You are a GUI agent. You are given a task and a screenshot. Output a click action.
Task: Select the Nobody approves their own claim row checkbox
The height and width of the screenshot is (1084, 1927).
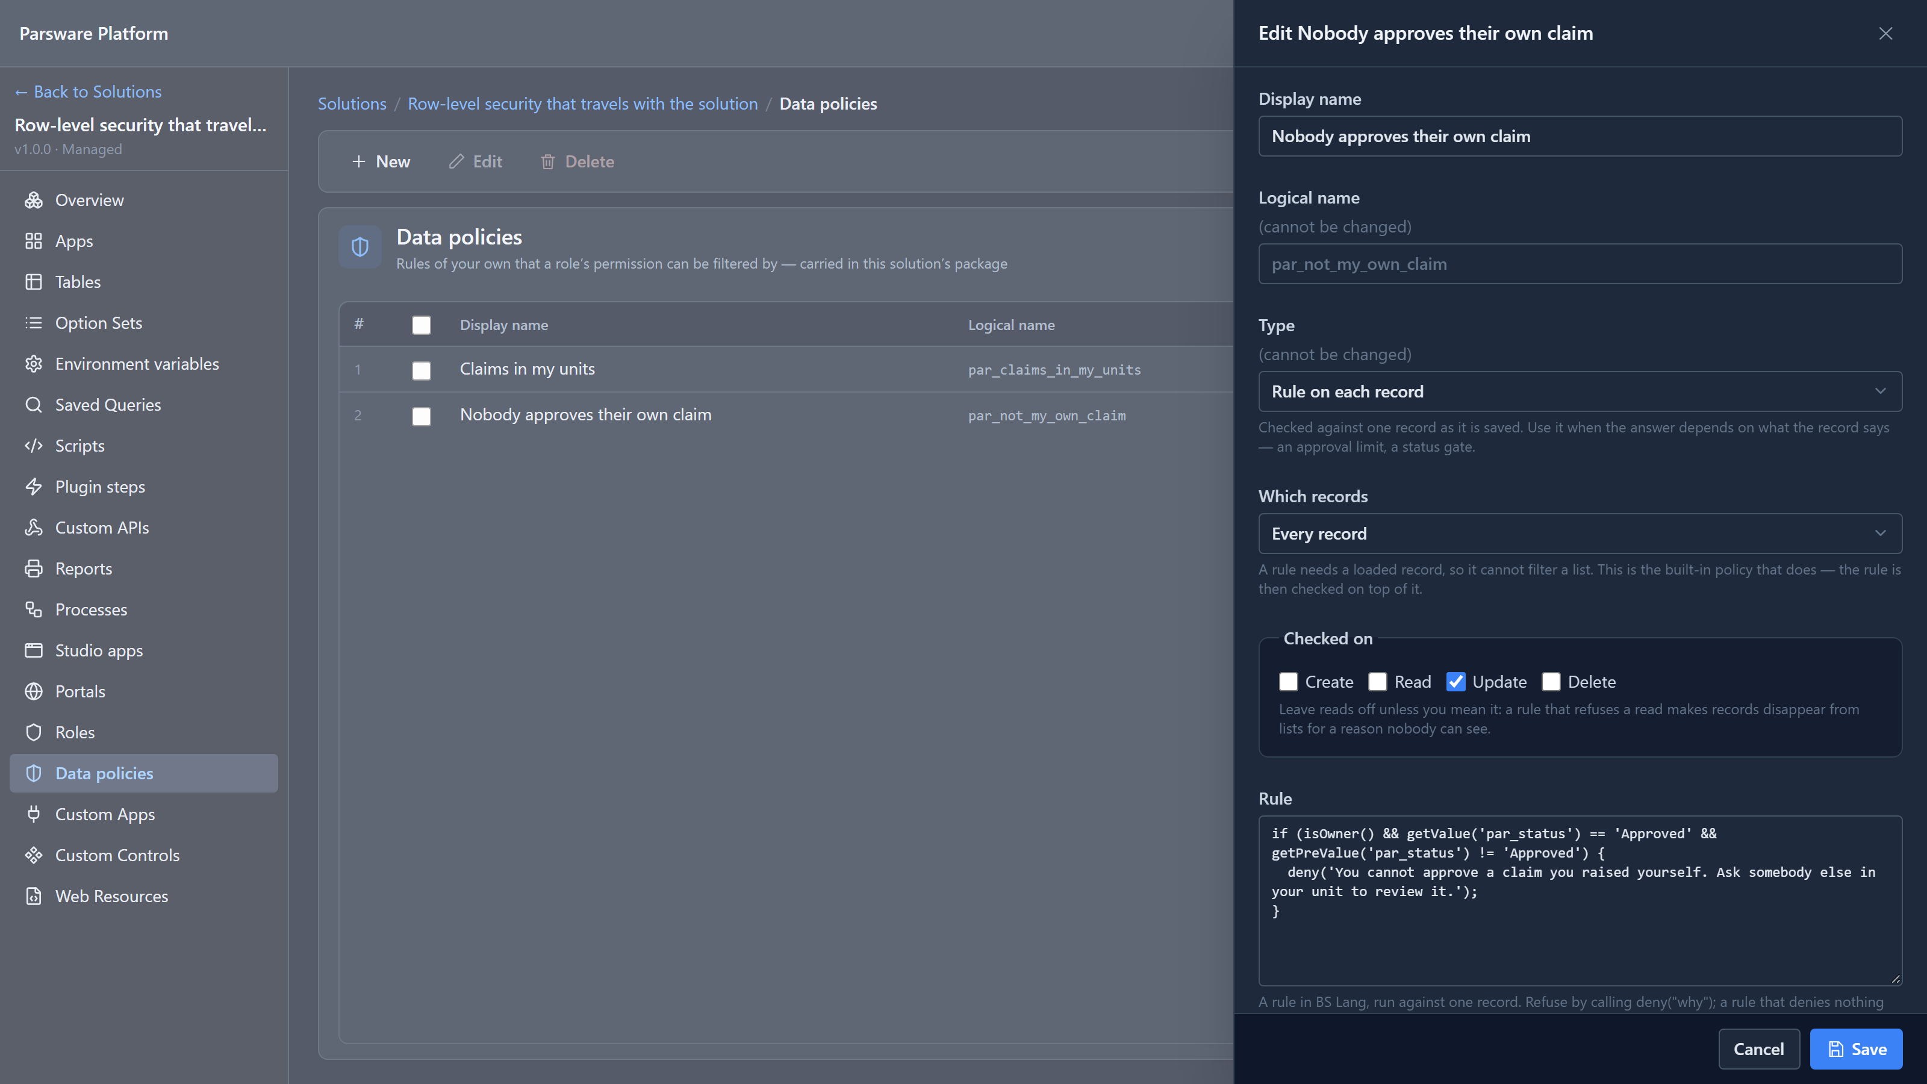pos(421,416)
